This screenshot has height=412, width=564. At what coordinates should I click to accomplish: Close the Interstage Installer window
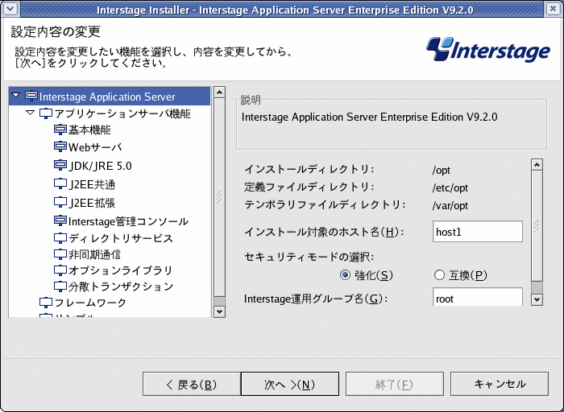click(553, 9)
